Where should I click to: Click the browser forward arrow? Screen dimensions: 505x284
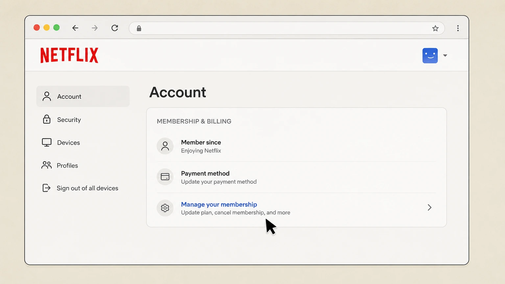[x=95, y=28]
